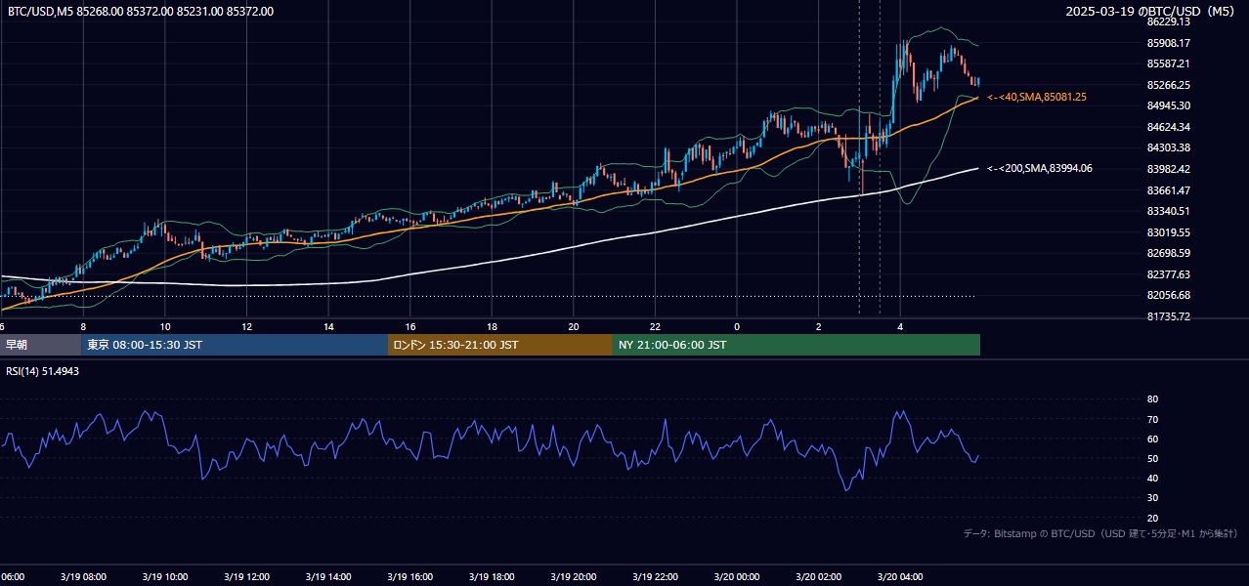The image size is (1249, 586).
Task: Click the RSI scale value 80
Action: click(x=1152, y=399)
